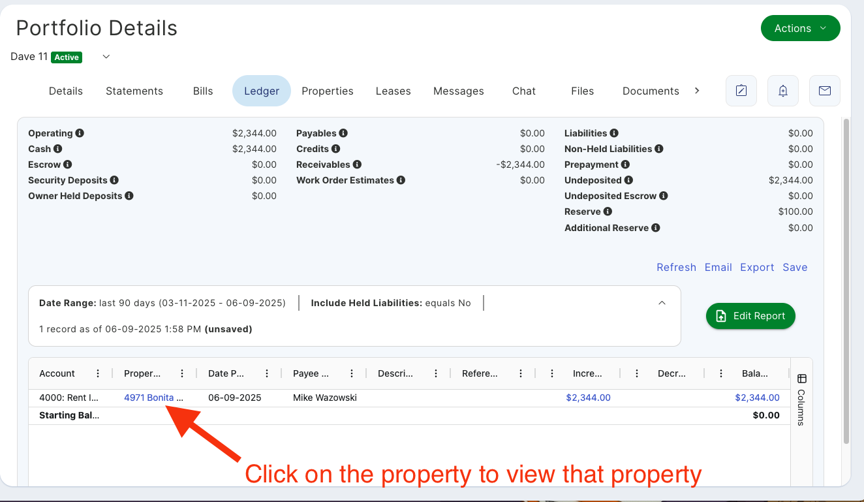Screen dimensions: 864x502
Task: Show info tooltip for Undeposited Escrow
Action: pyautogui.click(x=663, y=196)
